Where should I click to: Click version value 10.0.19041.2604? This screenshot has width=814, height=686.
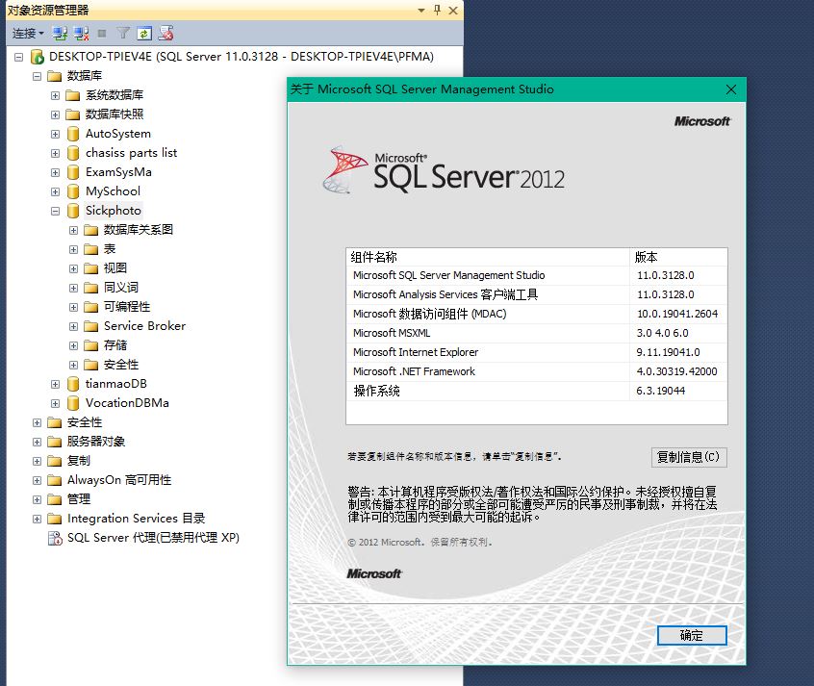[677, 314]
